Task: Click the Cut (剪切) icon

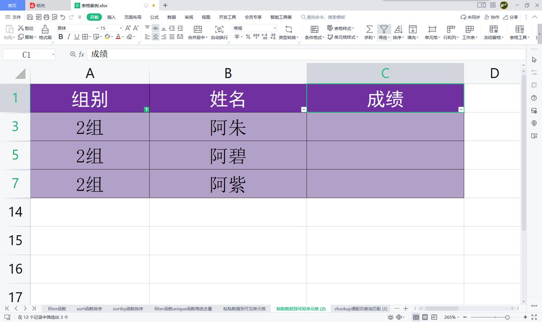Action: pos(25,28)
